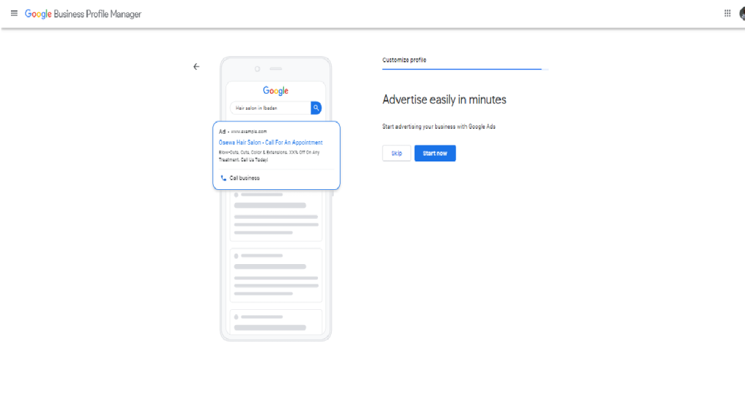Open the Google apps grid
This screenshot has width=745, height=419.
pos(728,13)
